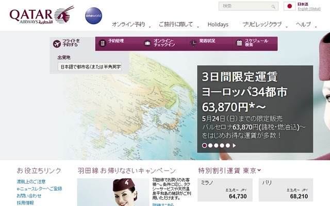Open the お問い合わせ link
This screenshot has height=206, width=330.
pos(29,196)
